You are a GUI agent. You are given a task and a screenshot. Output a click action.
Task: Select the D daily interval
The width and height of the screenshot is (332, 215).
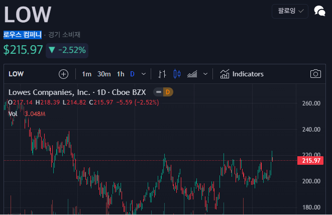tap(132, 74)
